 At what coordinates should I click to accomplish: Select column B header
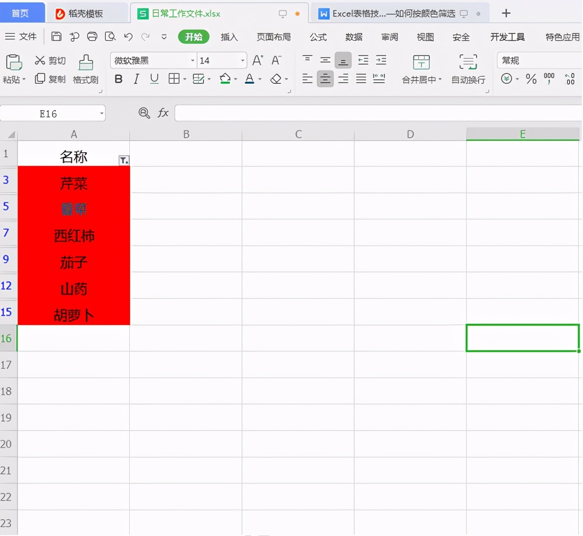pos(186,134)
